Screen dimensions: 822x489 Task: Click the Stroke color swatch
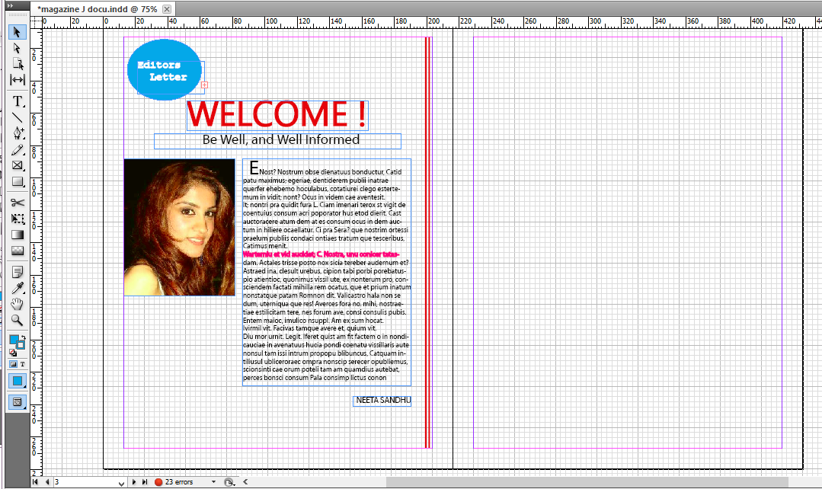21,345
